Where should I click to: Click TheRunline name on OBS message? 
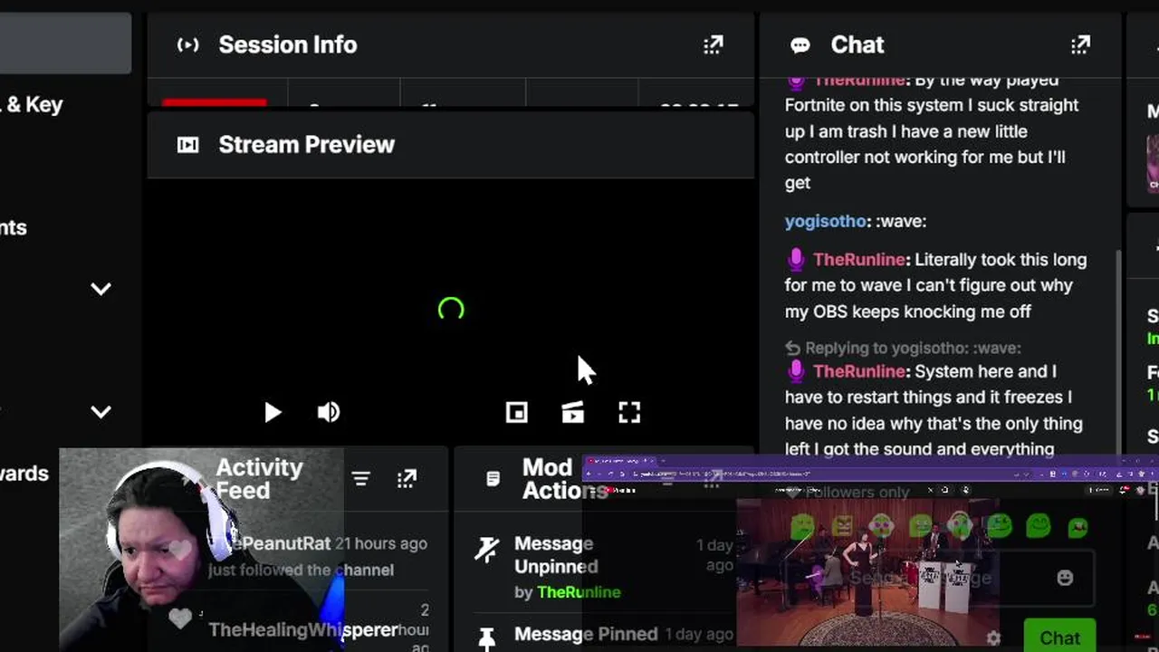pos(859,260)
